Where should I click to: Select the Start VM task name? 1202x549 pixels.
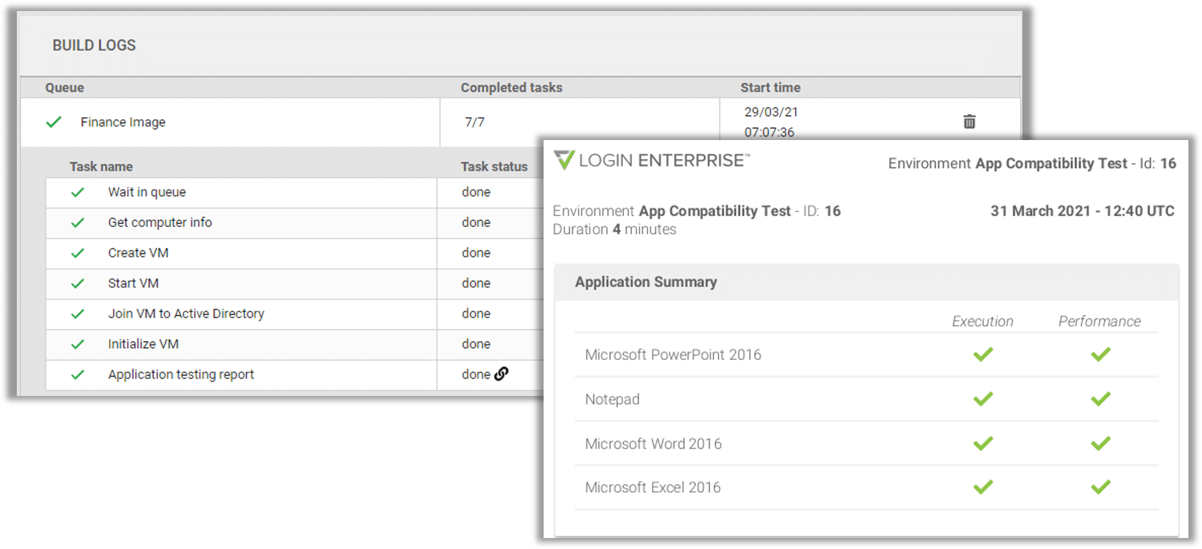[133, 283]
